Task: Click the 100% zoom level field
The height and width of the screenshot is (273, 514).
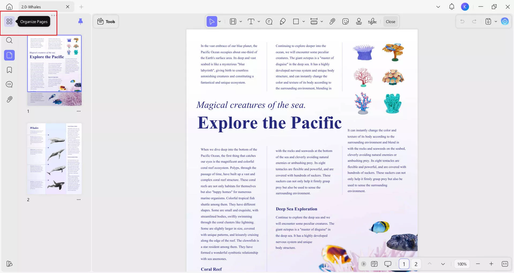Action: tap(462, 264)
